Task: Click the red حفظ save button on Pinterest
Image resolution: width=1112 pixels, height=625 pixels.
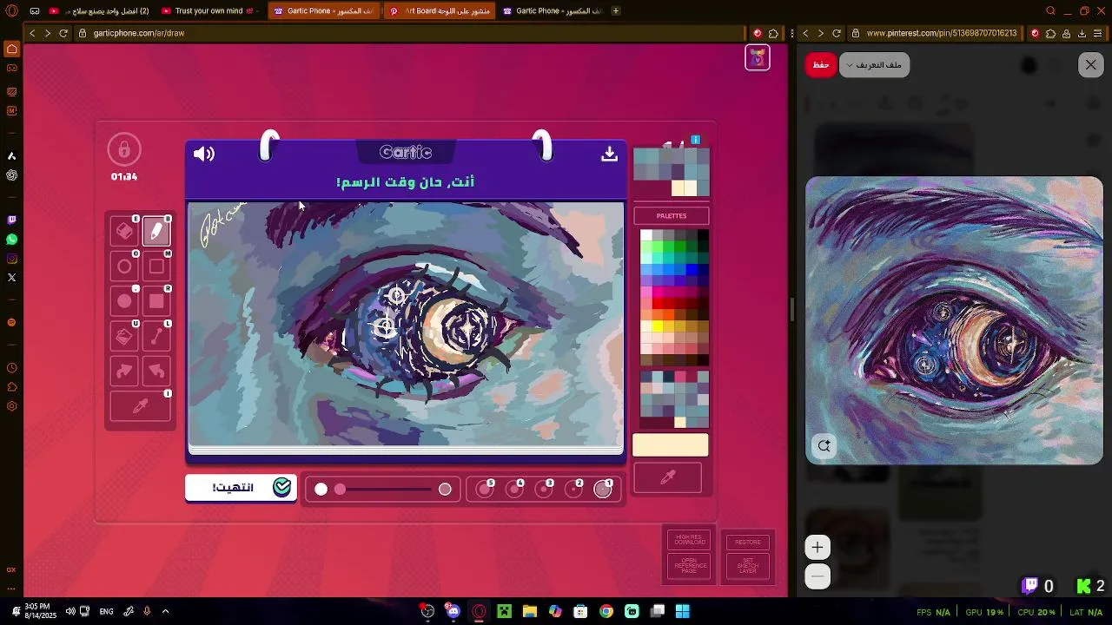Action: point(821,65)
